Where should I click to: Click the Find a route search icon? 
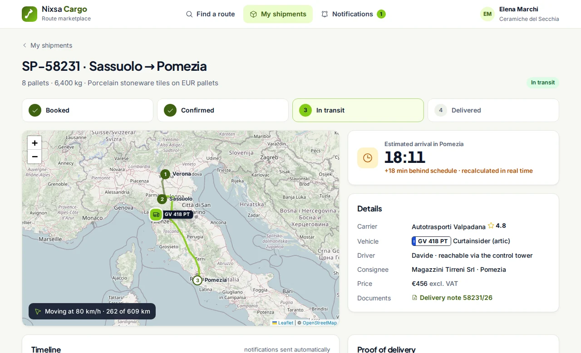click(189, 14)
